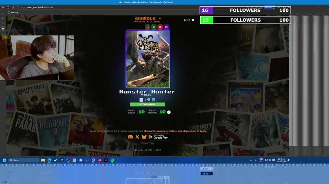This screenshot has width=329, height=184.
Task: Click the Google Play badge
Action: [x=158, y=137]
